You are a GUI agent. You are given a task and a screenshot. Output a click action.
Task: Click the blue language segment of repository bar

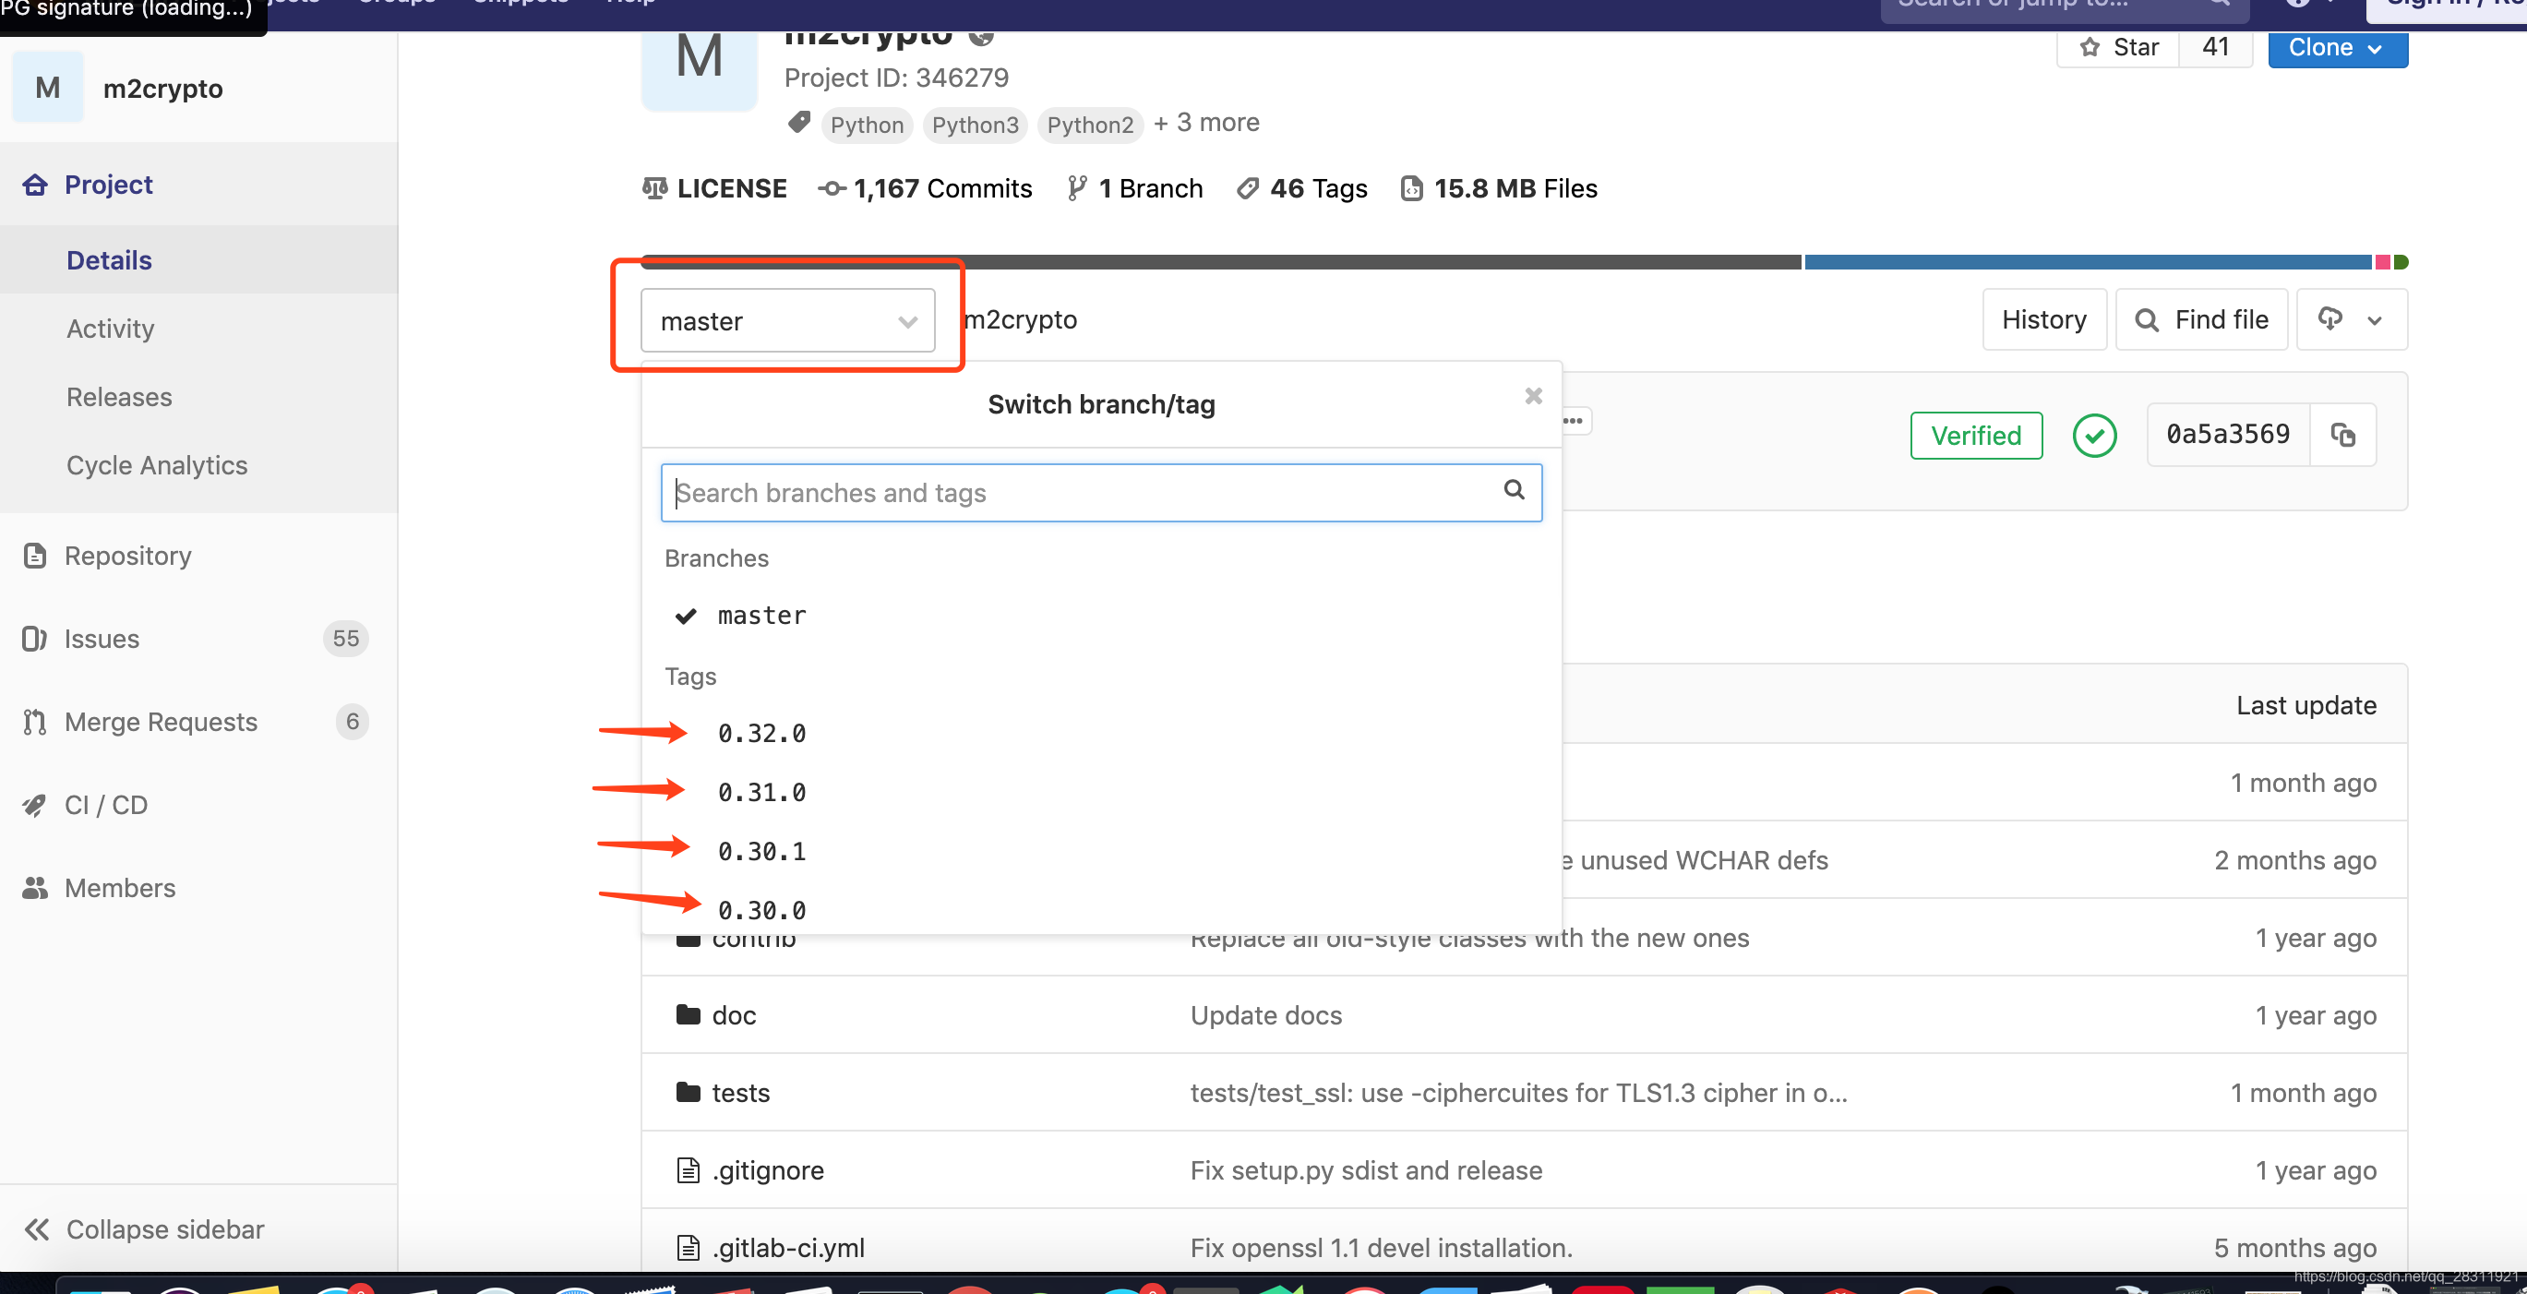point(2088,262)
